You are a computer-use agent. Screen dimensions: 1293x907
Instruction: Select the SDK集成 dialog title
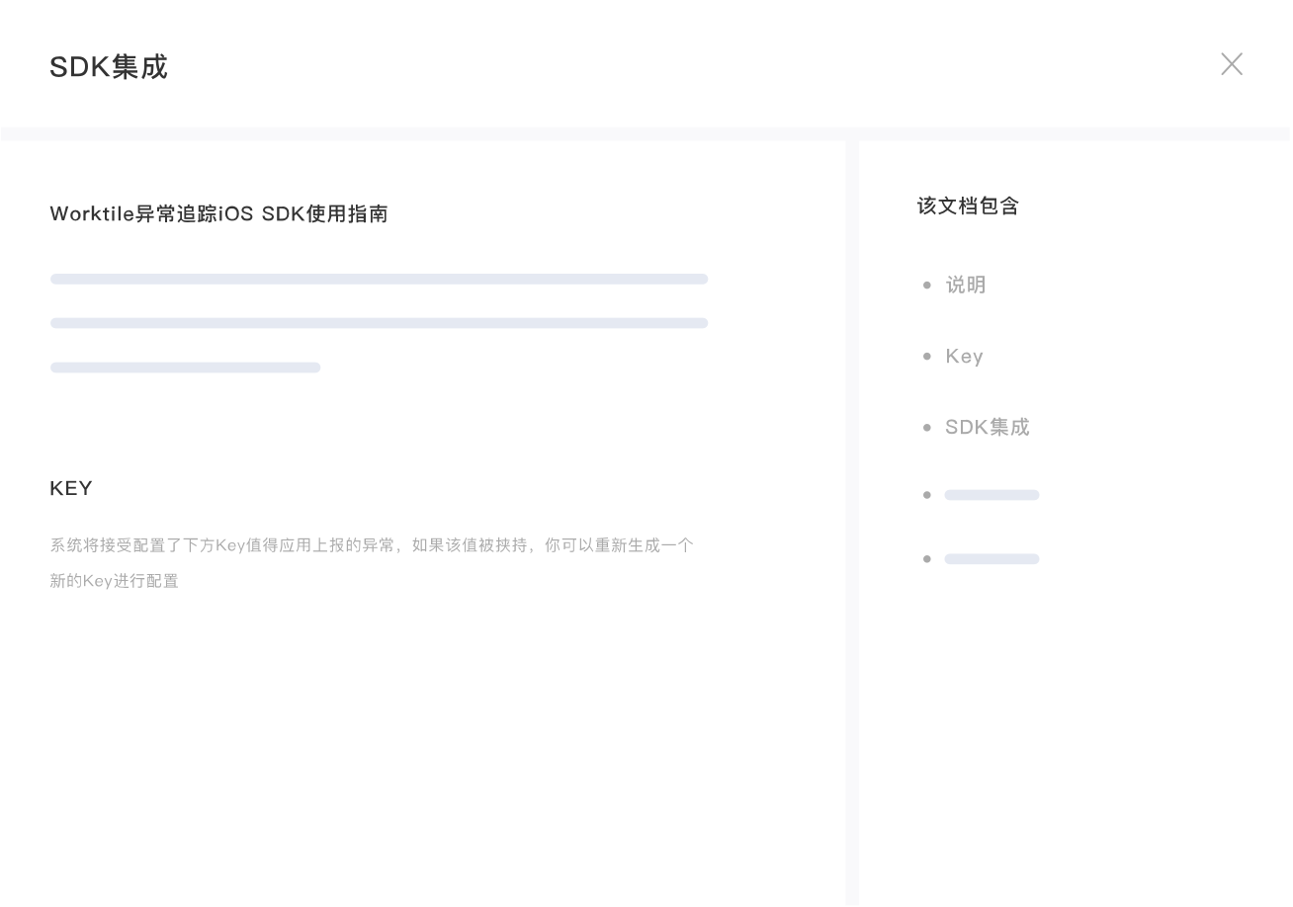(x=109, y=66)
